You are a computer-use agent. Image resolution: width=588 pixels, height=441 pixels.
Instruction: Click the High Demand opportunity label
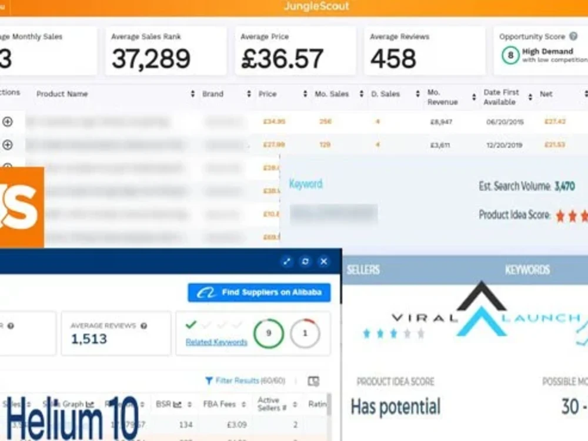click(547, 51)
